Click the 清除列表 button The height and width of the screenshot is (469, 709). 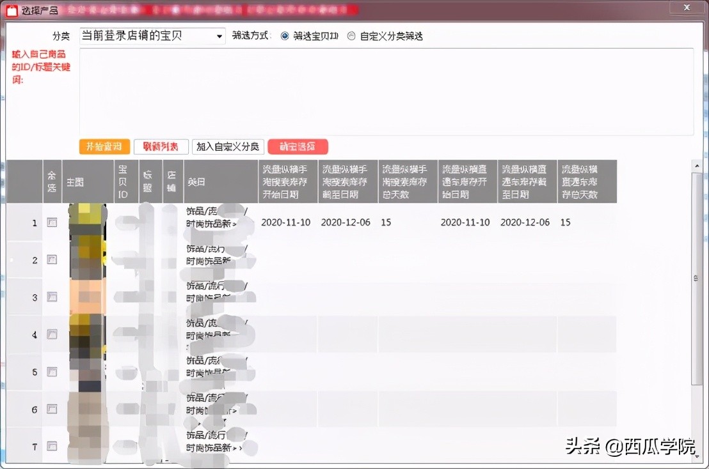pyautogui.click(x=161, y=147)
